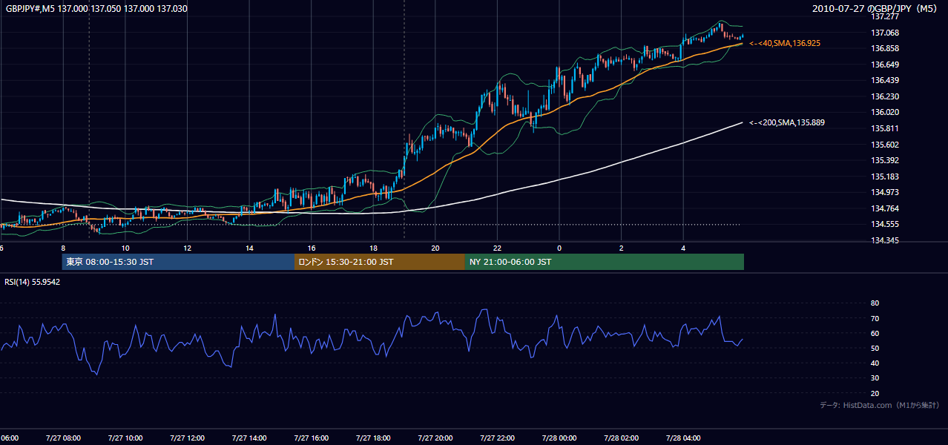948x445 pixels.
Task: Click the RSI(14) 55.9542 indicator label
Action: tap(33, 282)
